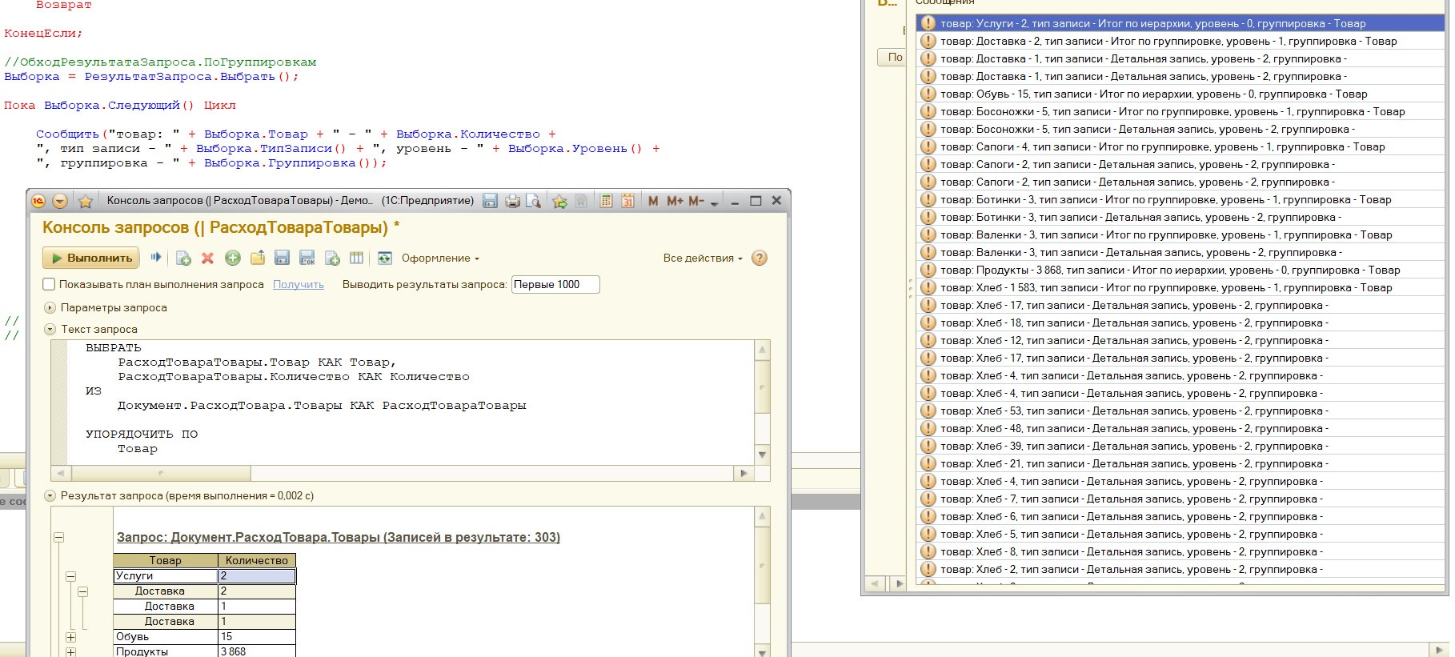Click the query line 'УПОРЯДОЧИТЬ ПО' in query text
This screenshot has height=657, width=1455.
coord(142,434)
